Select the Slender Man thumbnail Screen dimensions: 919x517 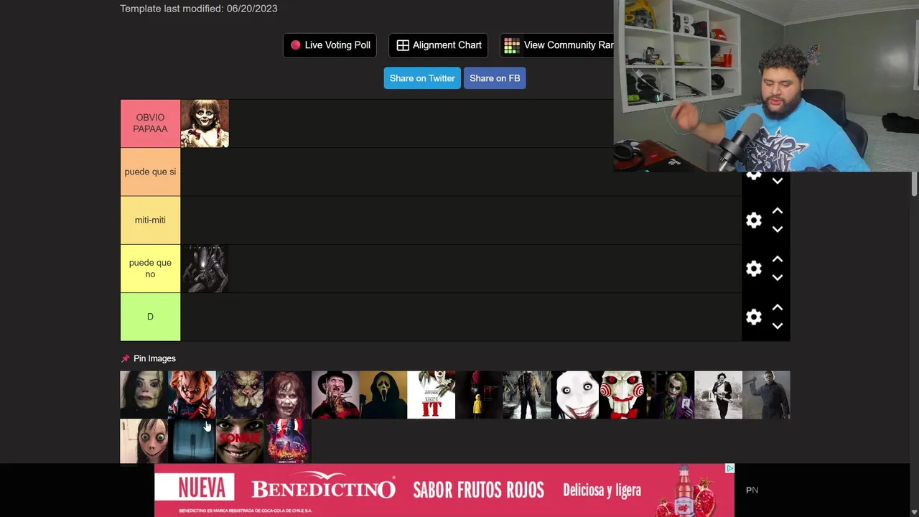click(192, 441)
